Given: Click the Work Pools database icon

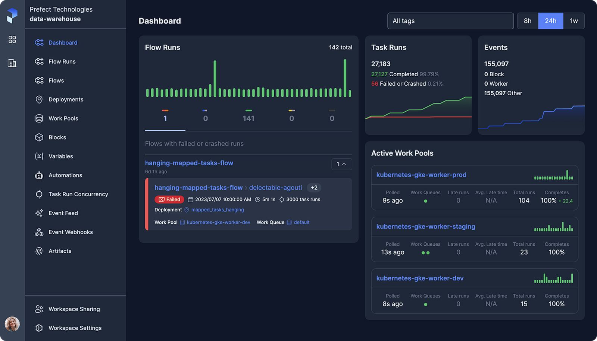Looking at the screenshot, I should point(39,118).
